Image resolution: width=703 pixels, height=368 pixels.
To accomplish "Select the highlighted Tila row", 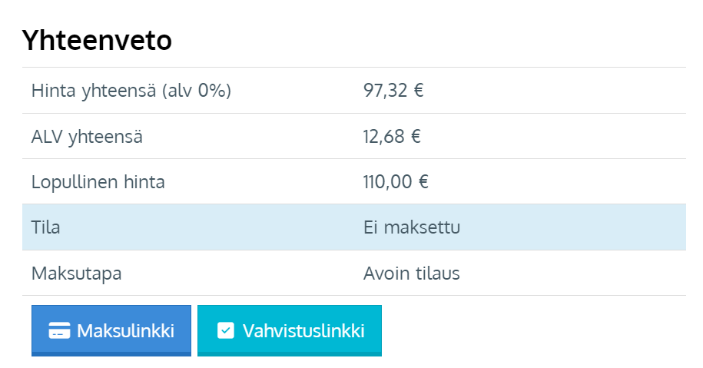I will coord(354,227).
